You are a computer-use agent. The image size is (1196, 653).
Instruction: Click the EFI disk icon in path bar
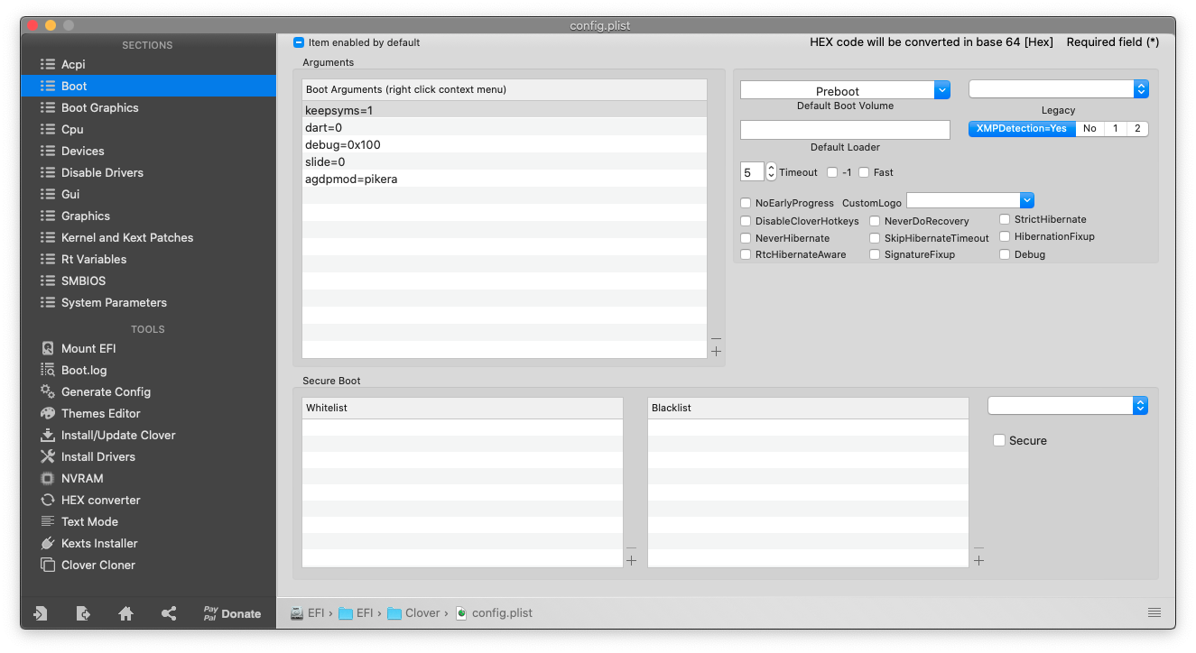point(297,612)
